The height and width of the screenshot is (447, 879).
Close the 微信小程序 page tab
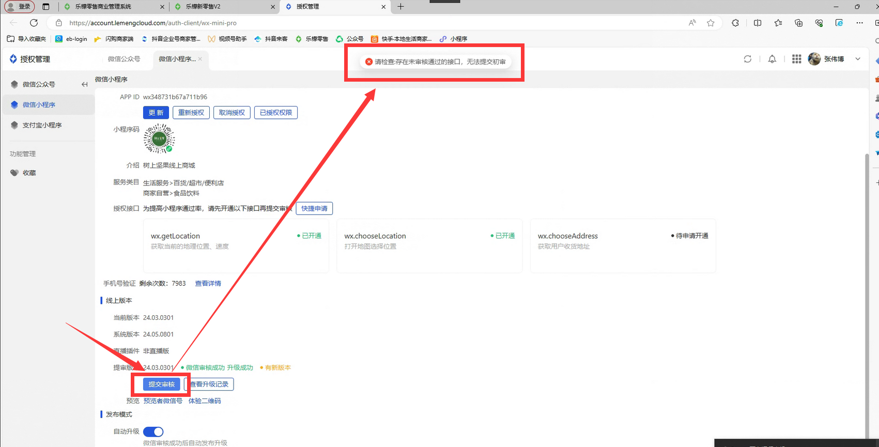tap(200, 59)
